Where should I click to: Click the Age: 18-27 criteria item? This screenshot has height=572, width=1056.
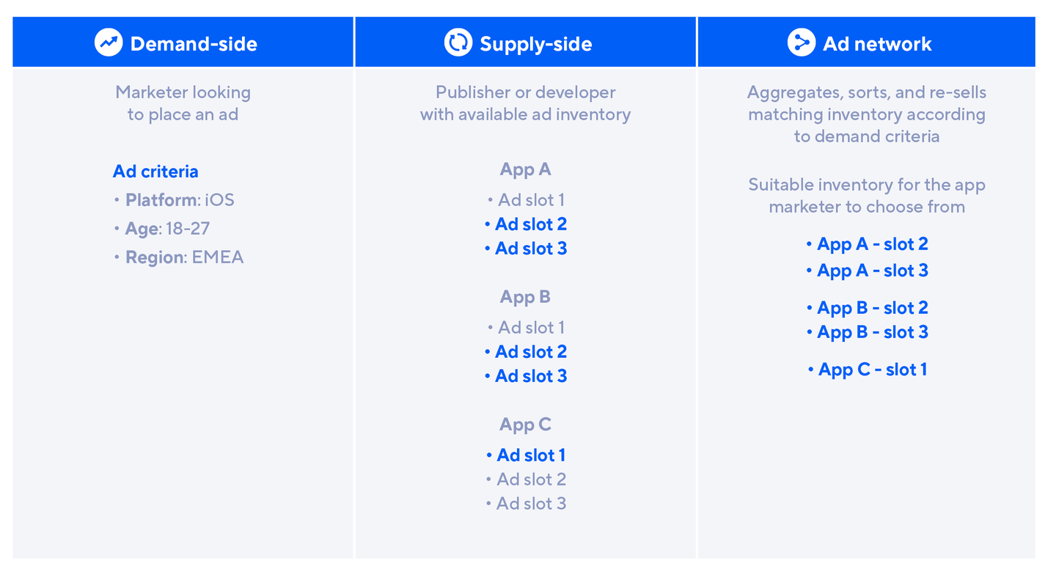[167, 229]
